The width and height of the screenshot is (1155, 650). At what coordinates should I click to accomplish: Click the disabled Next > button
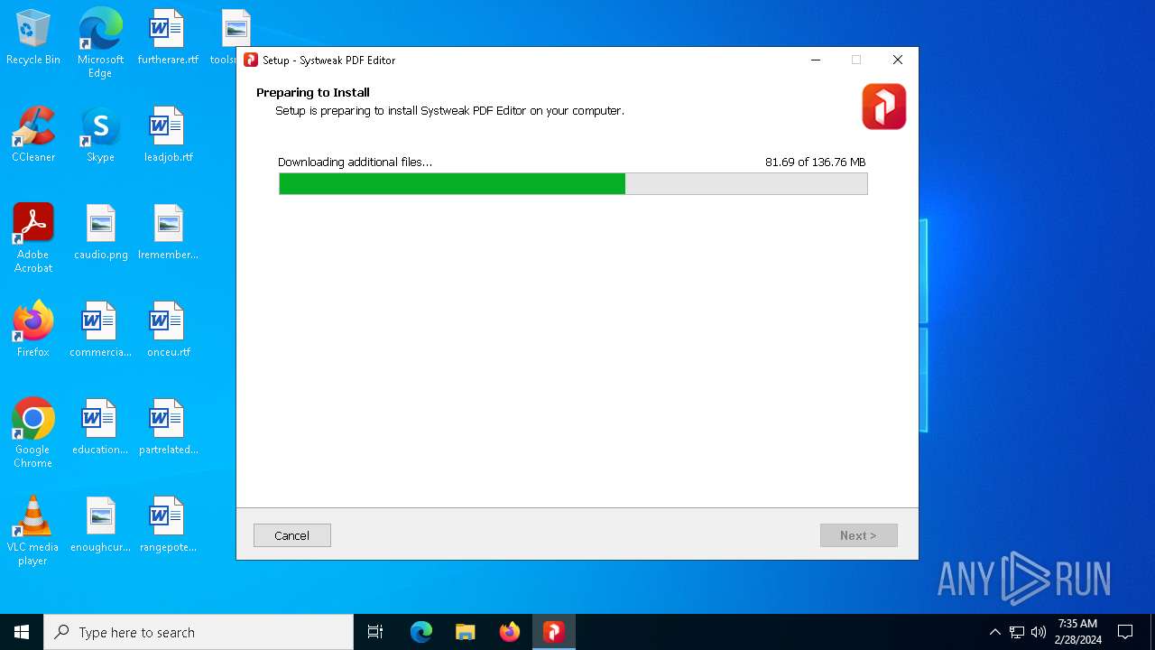coord(858,535)
